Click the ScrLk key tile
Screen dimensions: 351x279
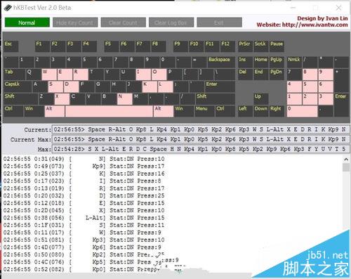point(260,46)
